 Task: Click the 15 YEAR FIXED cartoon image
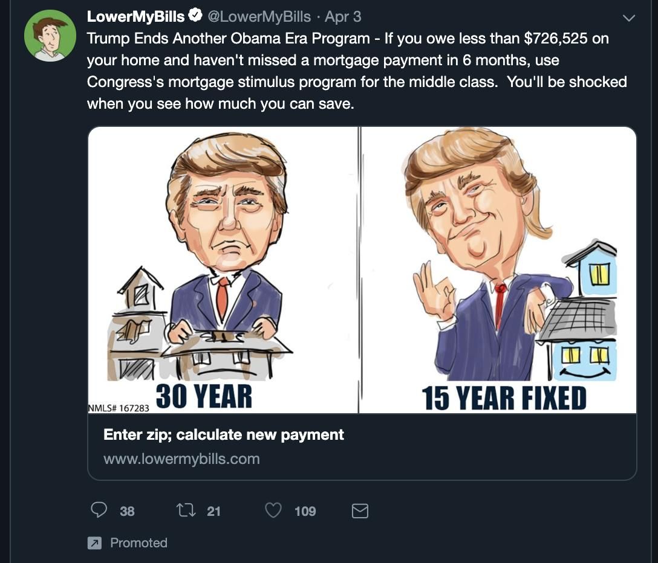[498, 269]
